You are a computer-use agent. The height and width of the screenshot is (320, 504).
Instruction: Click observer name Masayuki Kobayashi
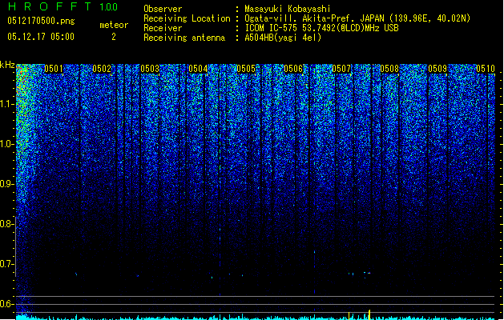coord(288,9)
